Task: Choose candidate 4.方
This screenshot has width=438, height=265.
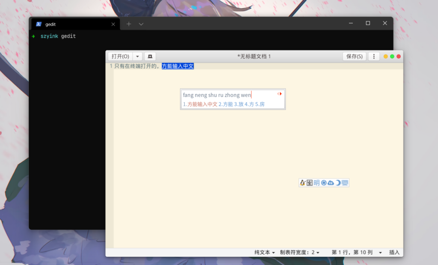Action: 249,104
